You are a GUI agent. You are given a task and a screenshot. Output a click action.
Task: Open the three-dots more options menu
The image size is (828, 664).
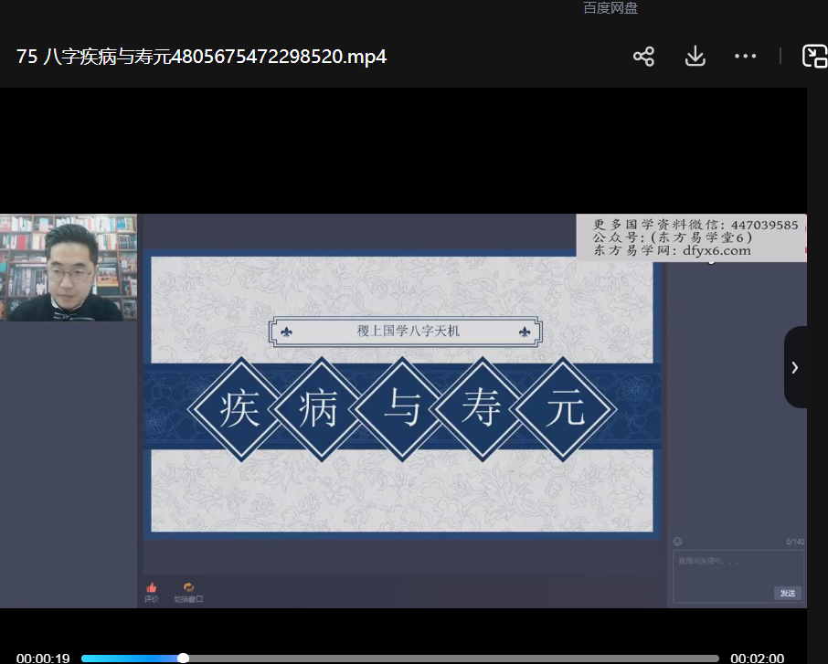(x=745, y=57)
